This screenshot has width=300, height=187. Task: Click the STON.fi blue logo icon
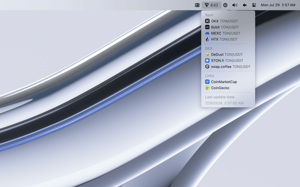coord(207,60)
